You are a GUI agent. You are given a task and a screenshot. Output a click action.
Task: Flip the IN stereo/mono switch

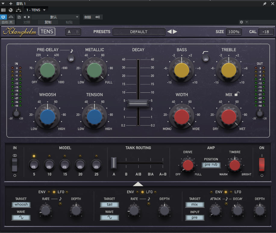[14, 165]
